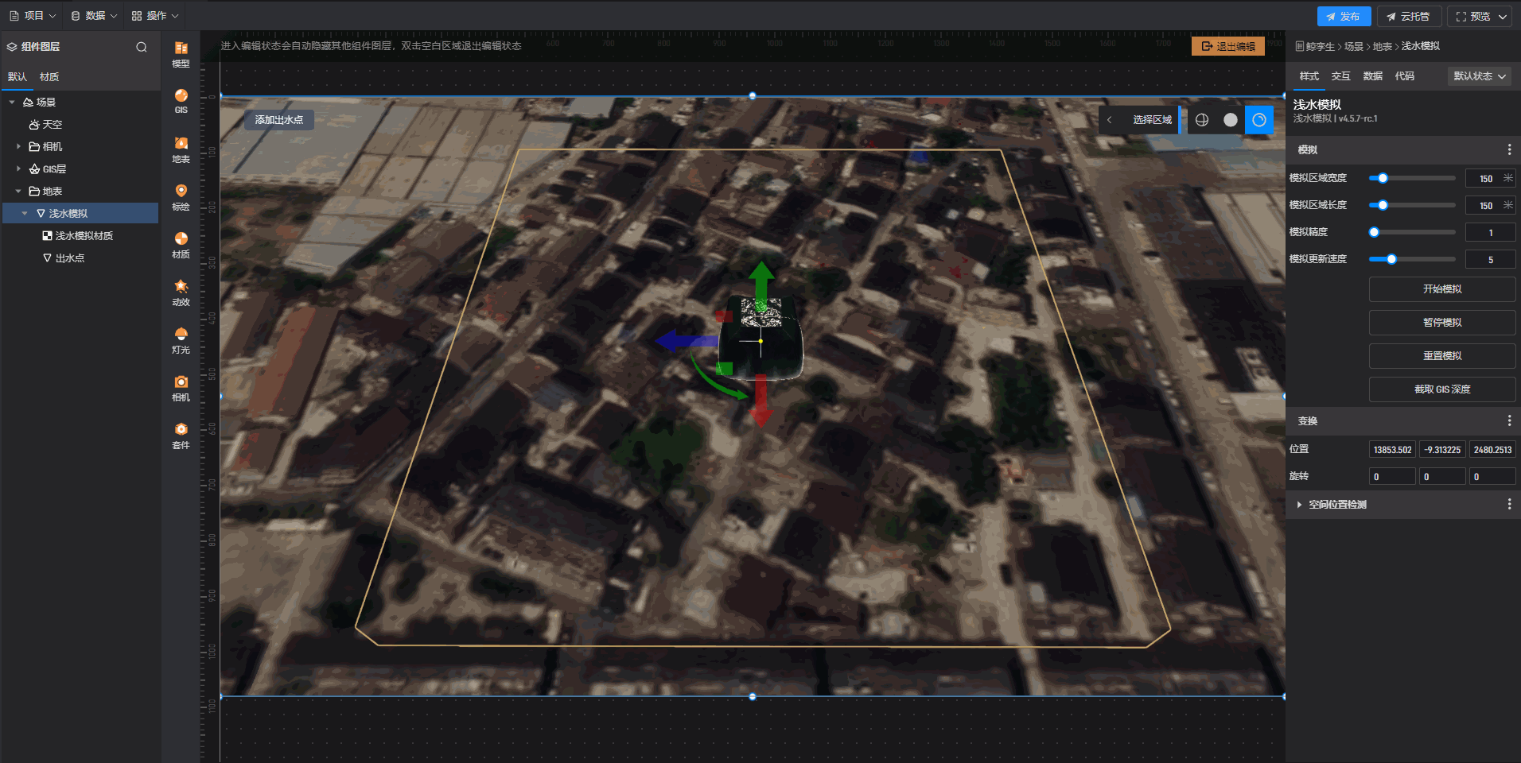1521x763 pixels.
Task: Expand the 空间位置检测 section
Action: point(1299,505)
